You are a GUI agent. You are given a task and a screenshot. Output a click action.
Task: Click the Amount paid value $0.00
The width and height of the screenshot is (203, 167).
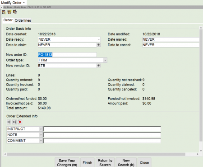(147, 103)
